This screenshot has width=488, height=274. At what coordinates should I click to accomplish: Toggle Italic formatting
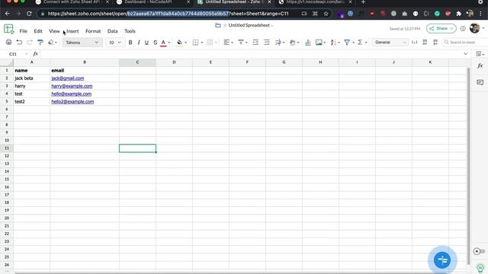tap(139, 43)
